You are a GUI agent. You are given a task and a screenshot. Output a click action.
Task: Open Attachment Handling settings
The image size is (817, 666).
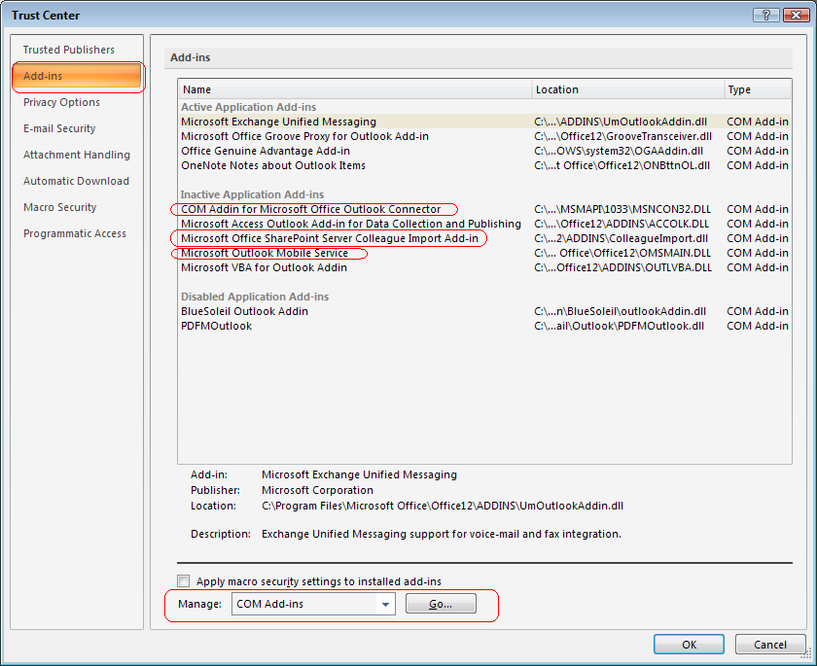coord(77,155)
